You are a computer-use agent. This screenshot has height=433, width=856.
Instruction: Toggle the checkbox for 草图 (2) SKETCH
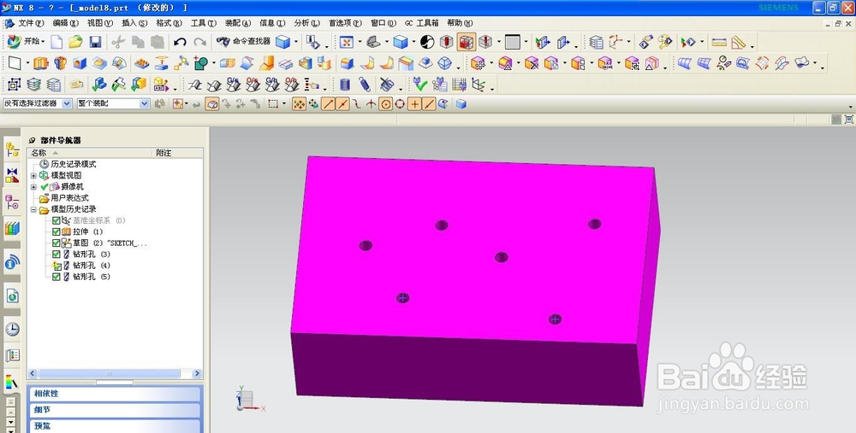(56, 243)
